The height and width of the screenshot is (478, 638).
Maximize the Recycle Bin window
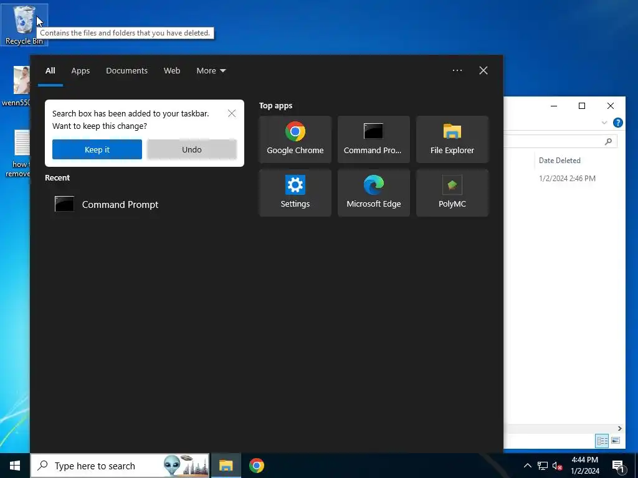[x=582, y=106]
